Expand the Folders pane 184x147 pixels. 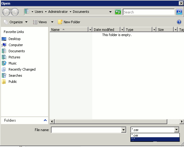[x=45, y=120]
